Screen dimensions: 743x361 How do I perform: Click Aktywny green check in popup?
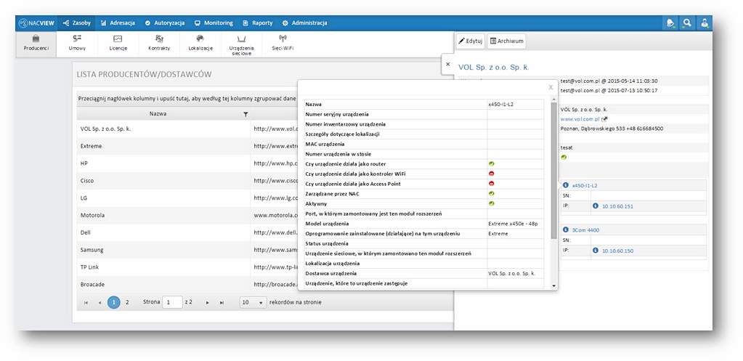click(492, 203)
